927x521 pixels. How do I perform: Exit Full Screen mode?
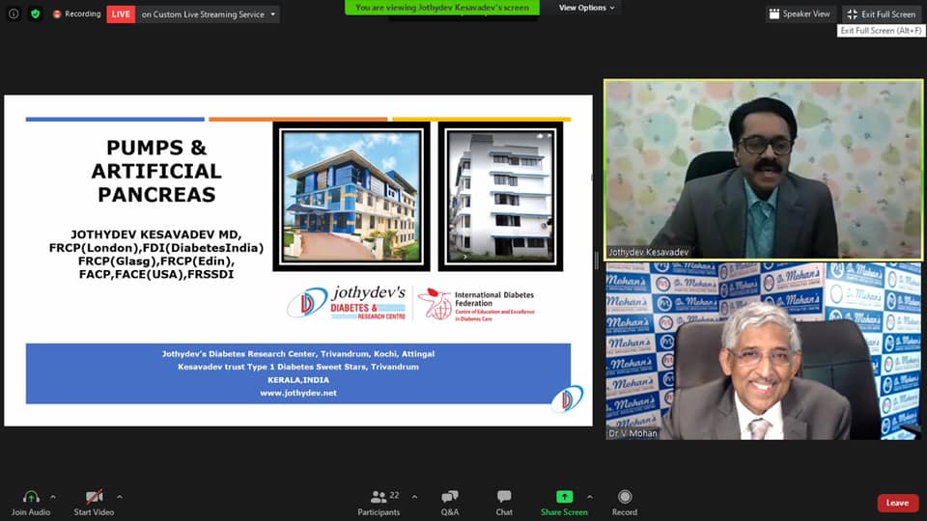881,14
